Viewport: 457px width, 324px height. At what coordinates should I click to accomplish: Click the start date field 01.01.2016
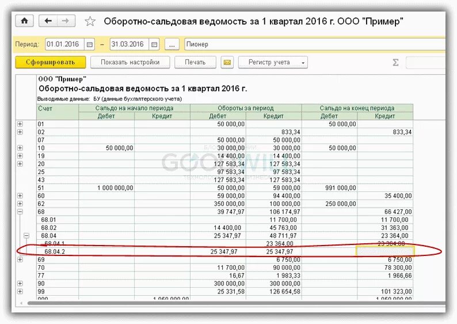click(x=64, y=44)
